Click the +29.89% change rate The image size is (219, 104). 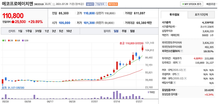pyautogui.click(x=36, y=22)
